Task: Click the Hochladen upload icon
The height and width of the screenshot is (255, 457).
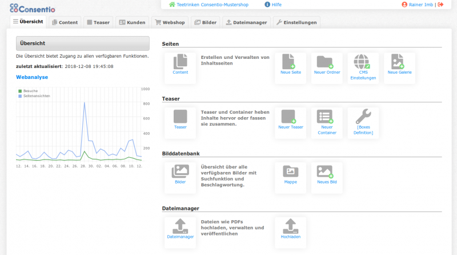Action: click(290, 226)
